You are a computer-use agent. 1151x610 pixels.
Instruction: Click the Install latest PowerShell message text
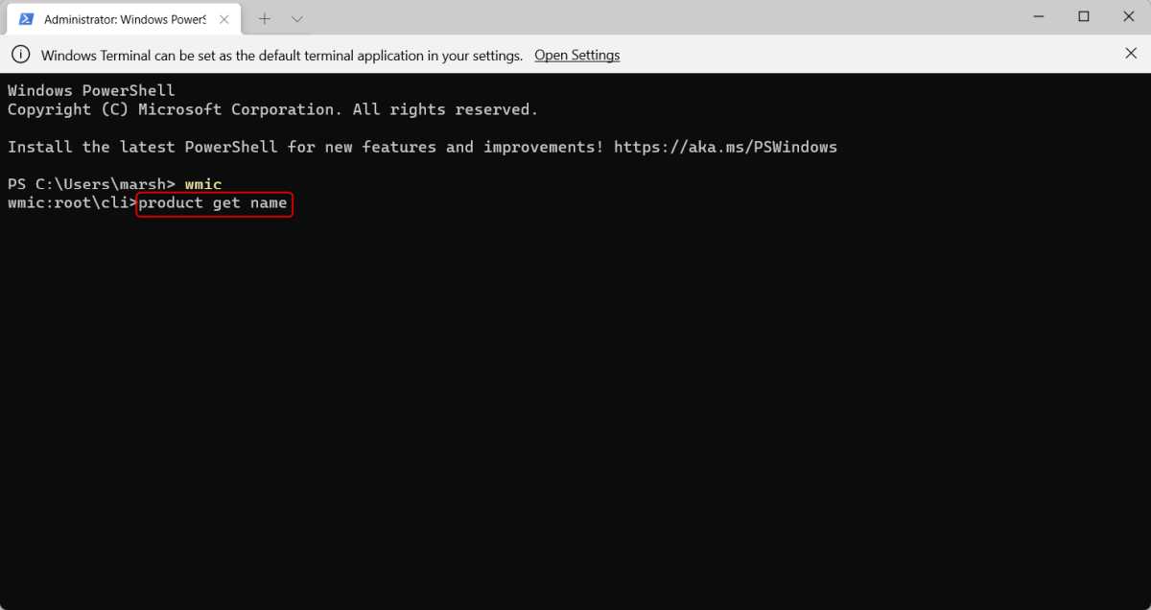[x=304, y=147]
